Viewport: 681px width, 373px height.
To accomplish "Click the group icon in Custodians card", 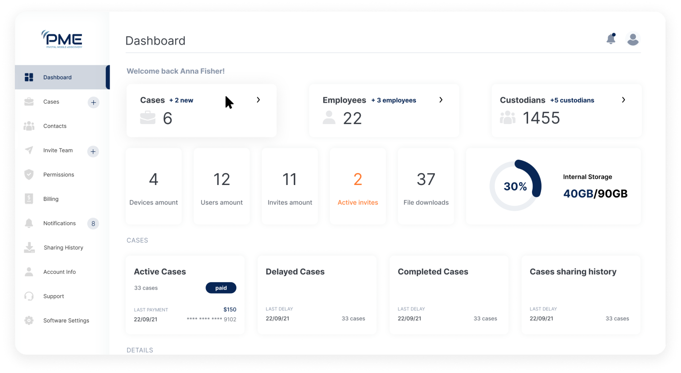I will point(508,118).
